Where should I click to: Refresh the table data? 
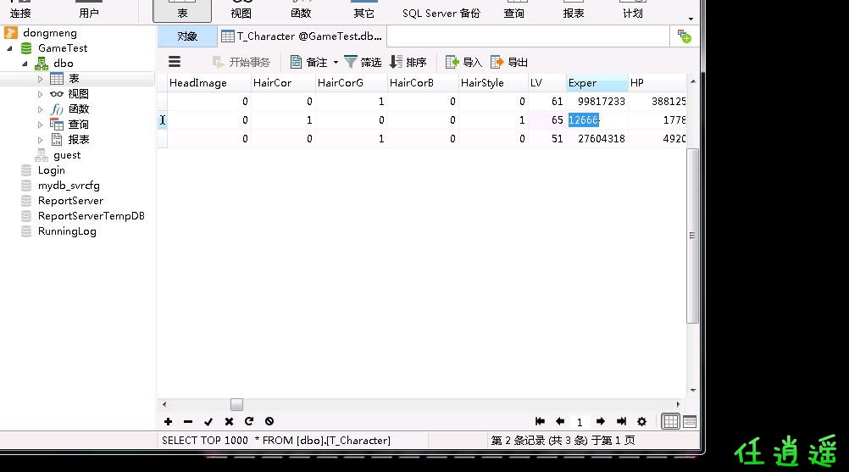(x=249, y=421)
